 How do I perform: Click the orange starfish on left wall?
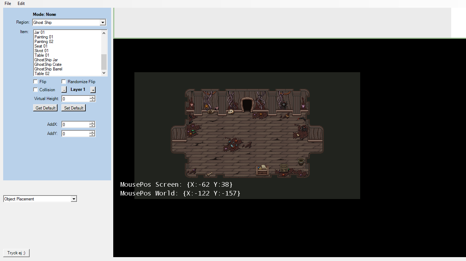(206, 105)
